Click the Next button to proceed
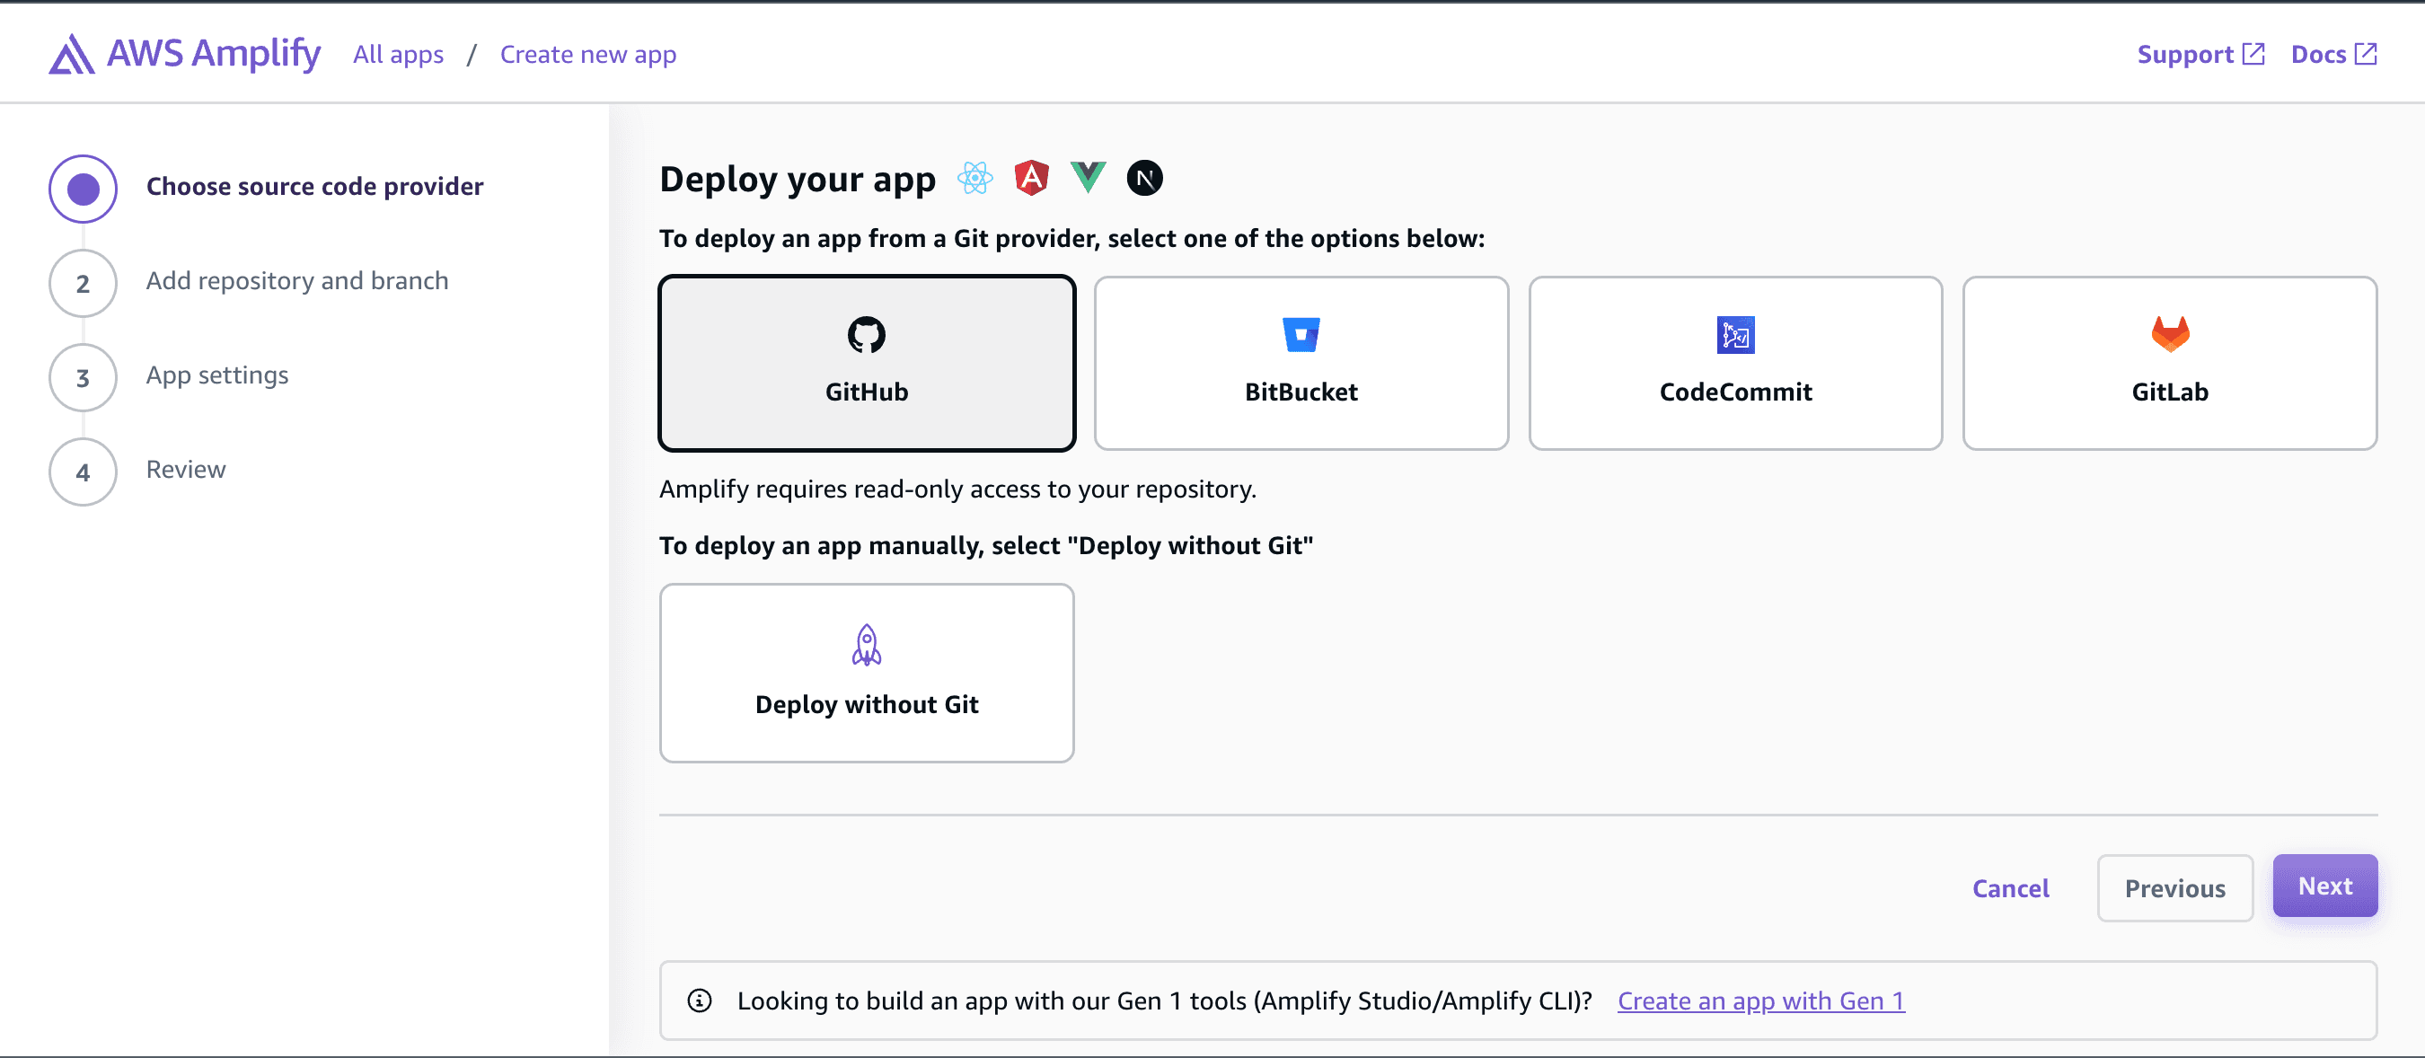This screenshot has width=2425, height=1058. [x=2326, y=885]
